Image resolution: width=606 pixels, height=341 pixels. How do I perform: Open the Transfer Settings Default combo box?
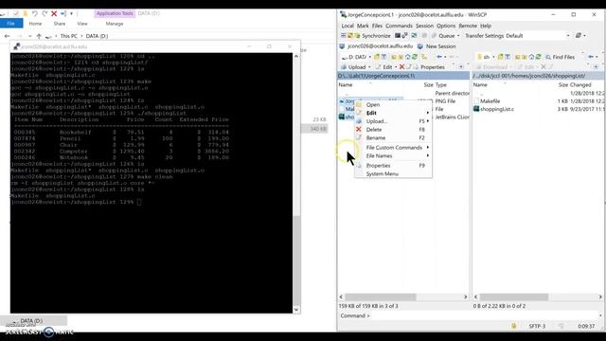coord(538,36)
